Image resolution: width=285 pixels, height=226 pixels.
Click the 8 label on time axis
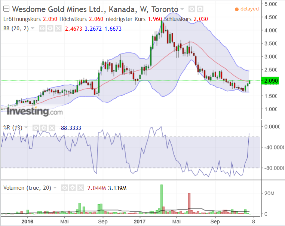tap(254, 222)
